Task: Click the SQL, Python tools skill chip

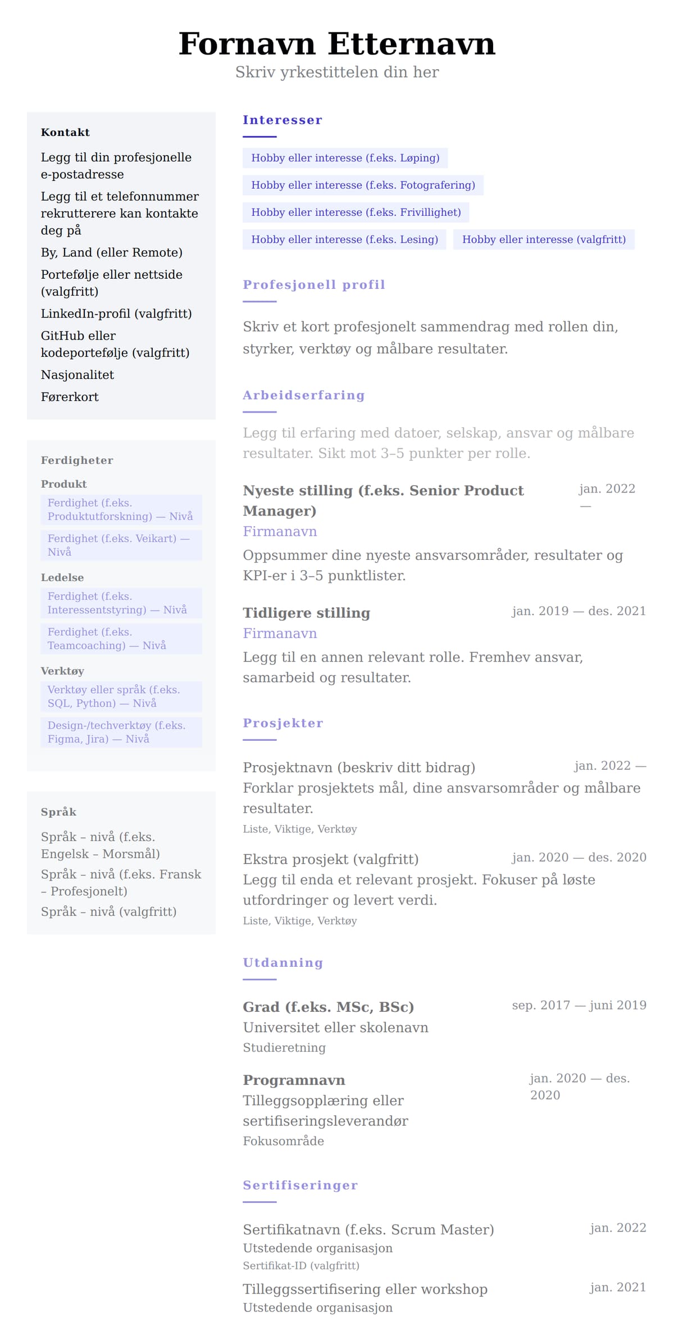Action: click(121, 696)
